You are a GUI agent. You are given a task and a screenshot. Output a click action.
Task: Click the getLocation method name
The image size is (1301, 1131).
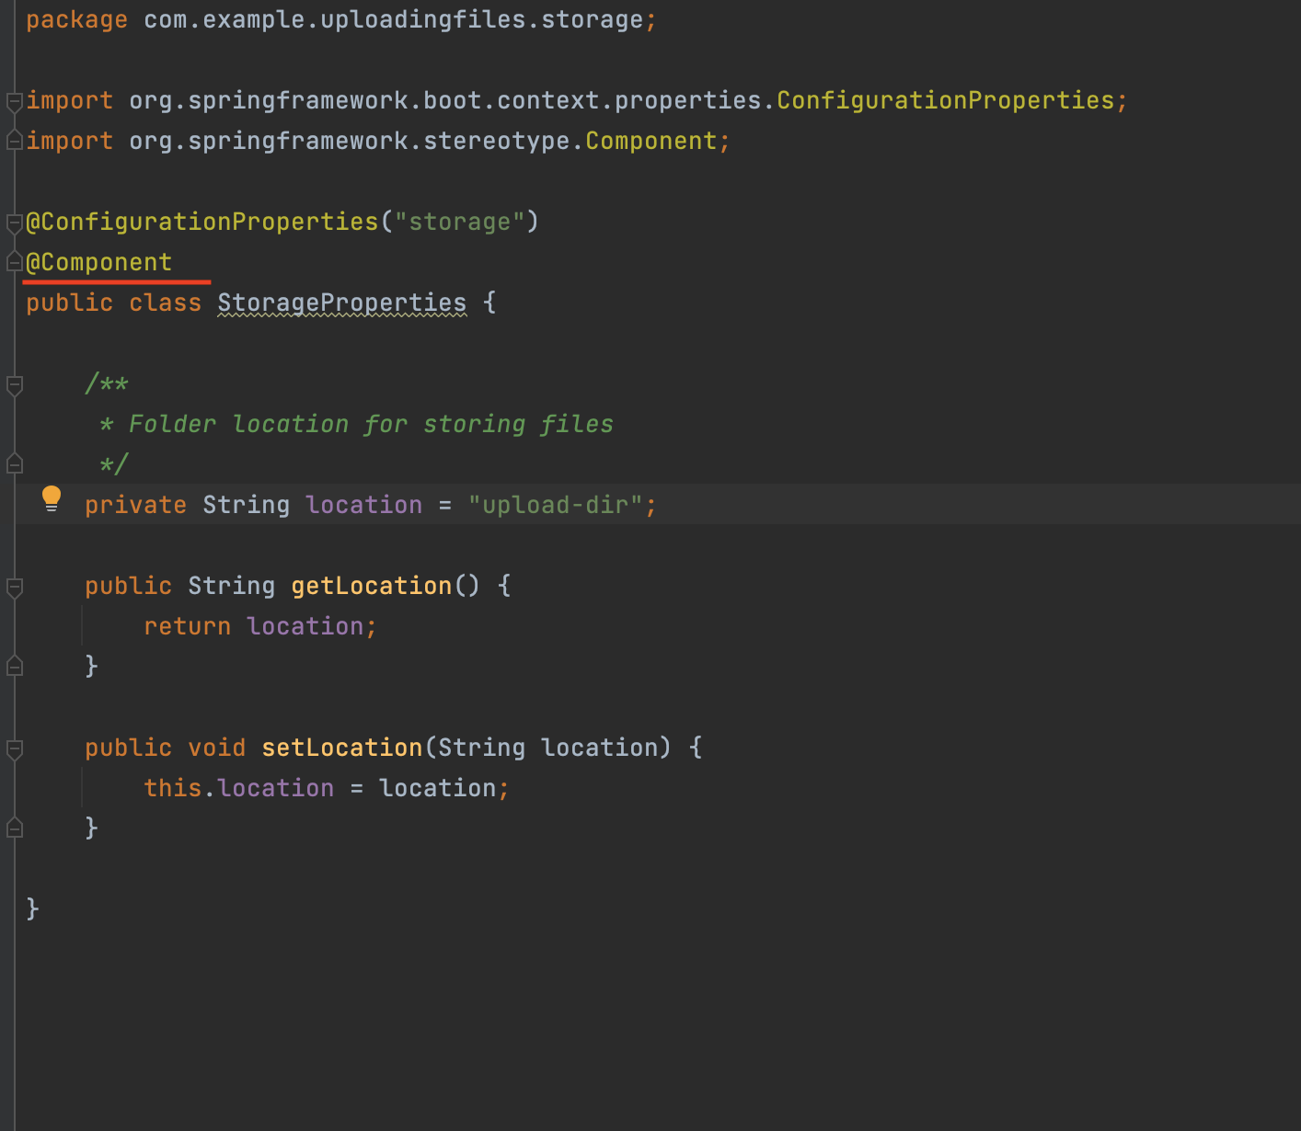372,586
